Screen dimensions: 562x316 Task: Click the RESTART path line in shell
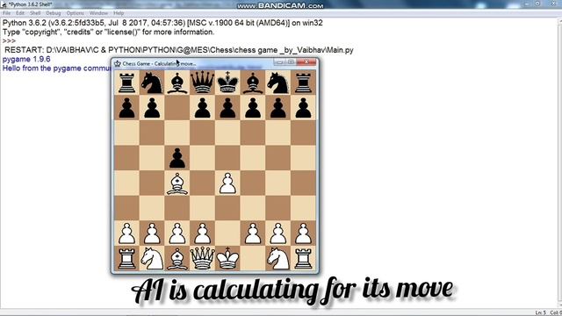[179, 50]
